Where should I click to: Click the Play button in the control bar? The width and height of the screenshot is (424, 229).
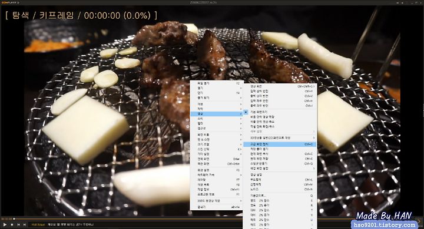[5, 224]
